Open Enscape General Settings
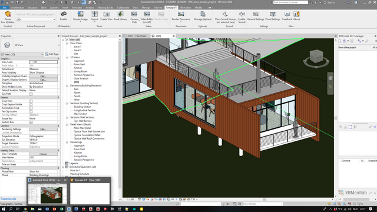The width and height of the screenshot is (377, 212). tap(256, 14)
